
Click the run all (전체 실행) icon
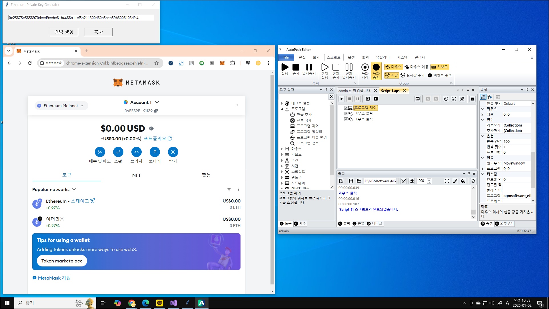pyautogui.click(x=325, y=67)
